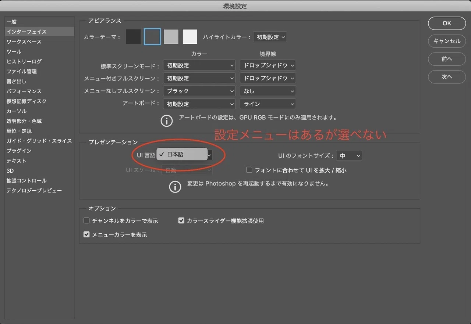
Task: Open the disabled UI スケール dropdown
Action: tap(187, 170)
